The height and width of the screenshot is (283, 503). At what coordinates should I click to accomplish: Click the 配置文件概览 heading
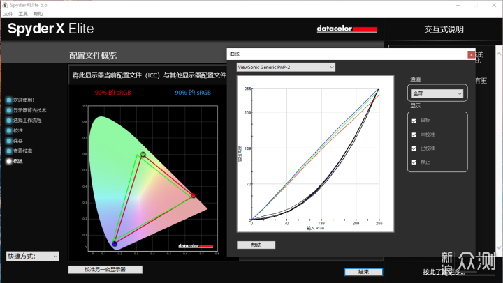click(x=93, y=56)
